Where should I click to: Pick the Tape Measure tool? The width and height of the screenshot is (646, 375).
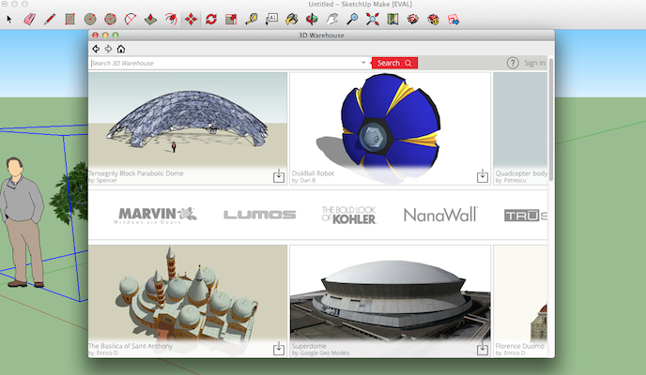[x=252, y=19]
